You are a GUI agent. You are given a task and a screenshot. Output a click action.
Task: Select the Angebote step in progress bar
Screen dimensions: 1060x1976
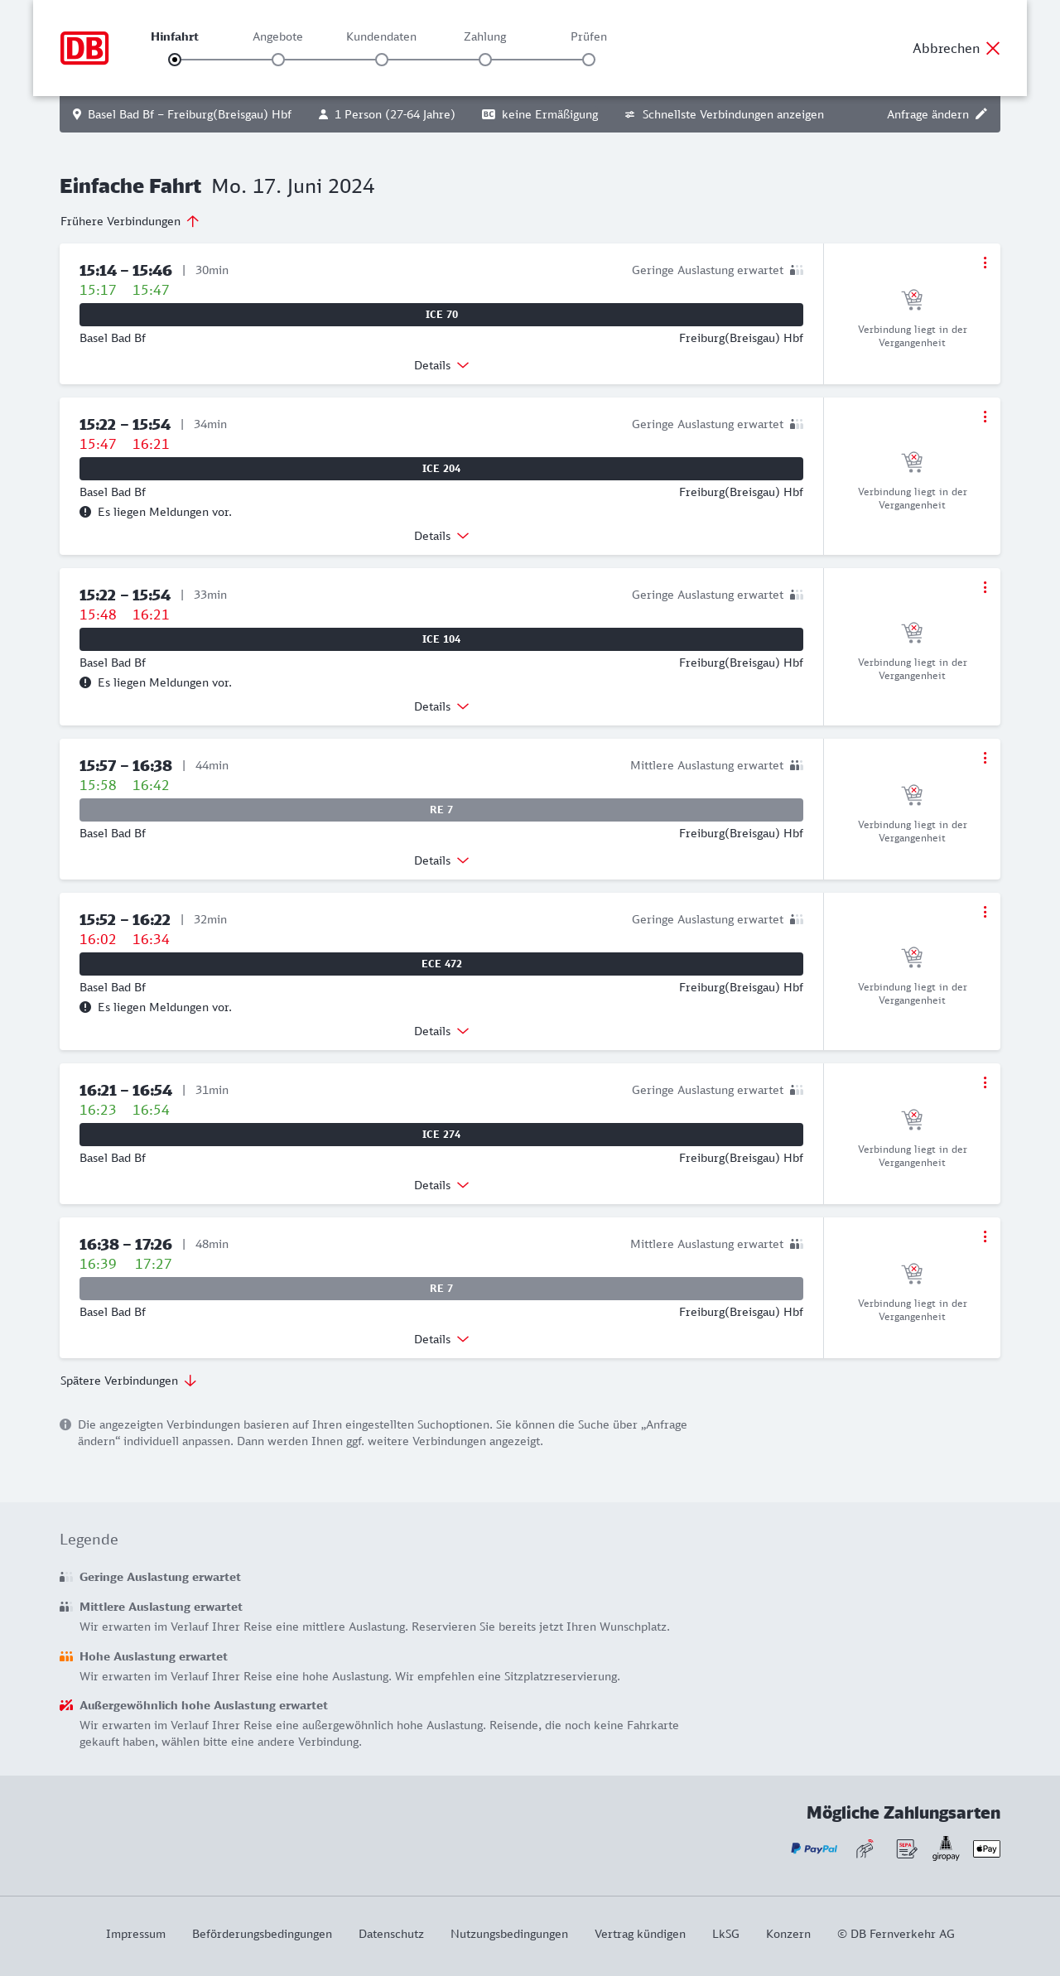(278, 60)
